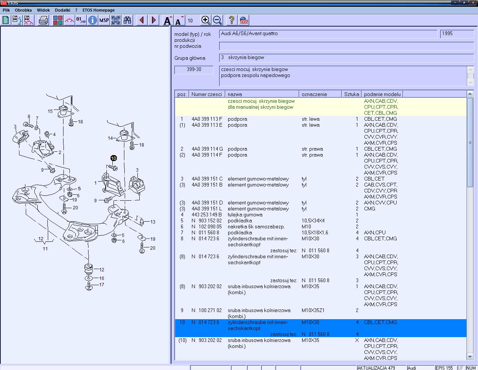The image size is (478, 370).
Task: Click the ETOS globe toolbar icon
Action: click(244, 20)
